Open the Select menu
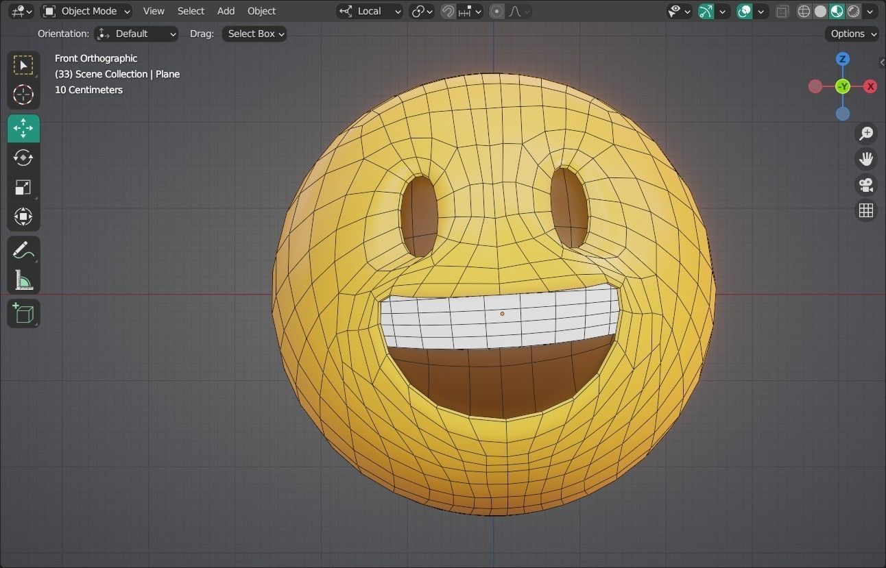886x568 pixels. click(x=191, y=11)
